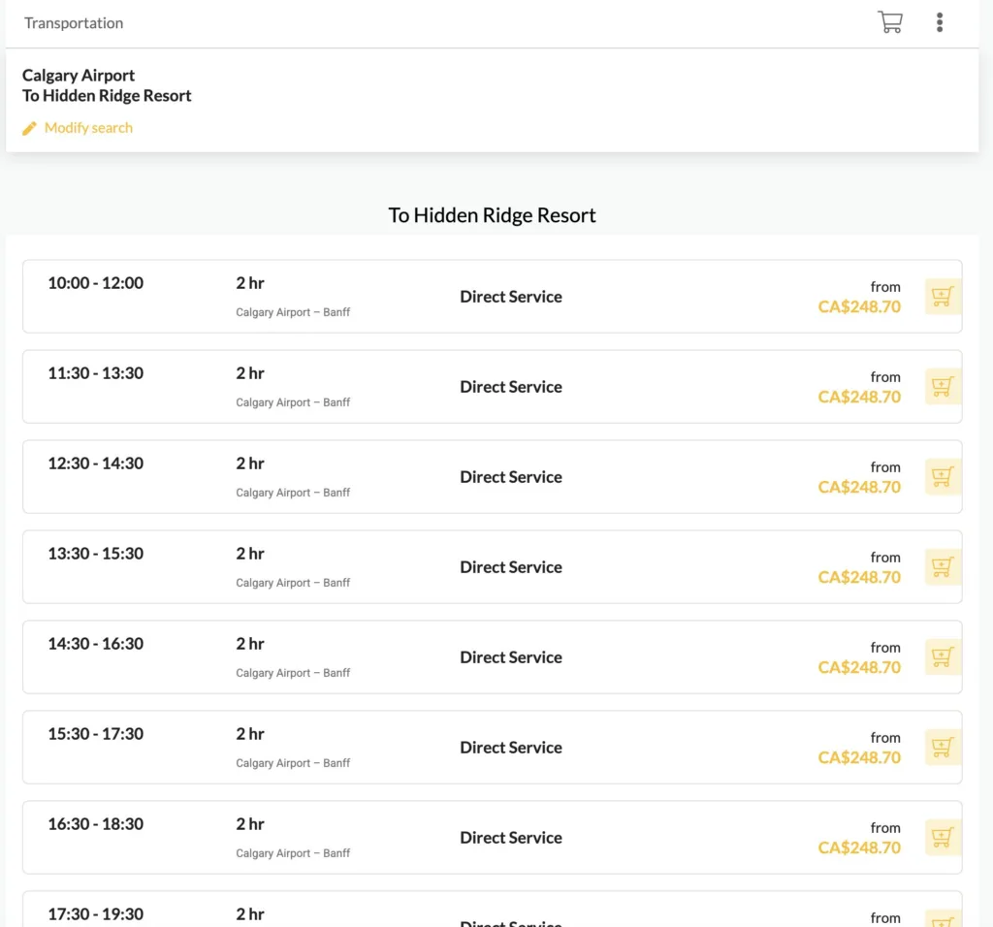This screenshot has height=927, width=993.
Task: Click the Transportation page title
Action: (74, 23)
